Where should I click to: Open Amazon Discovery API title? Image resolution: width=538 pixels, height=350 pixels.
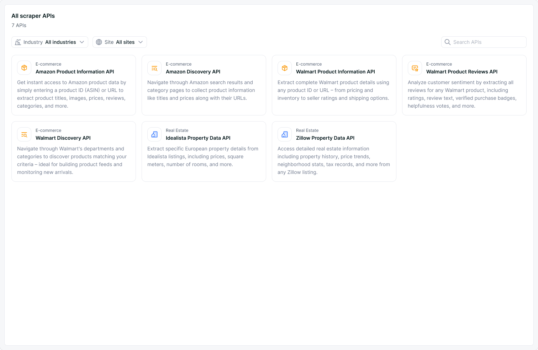point(193,72)
